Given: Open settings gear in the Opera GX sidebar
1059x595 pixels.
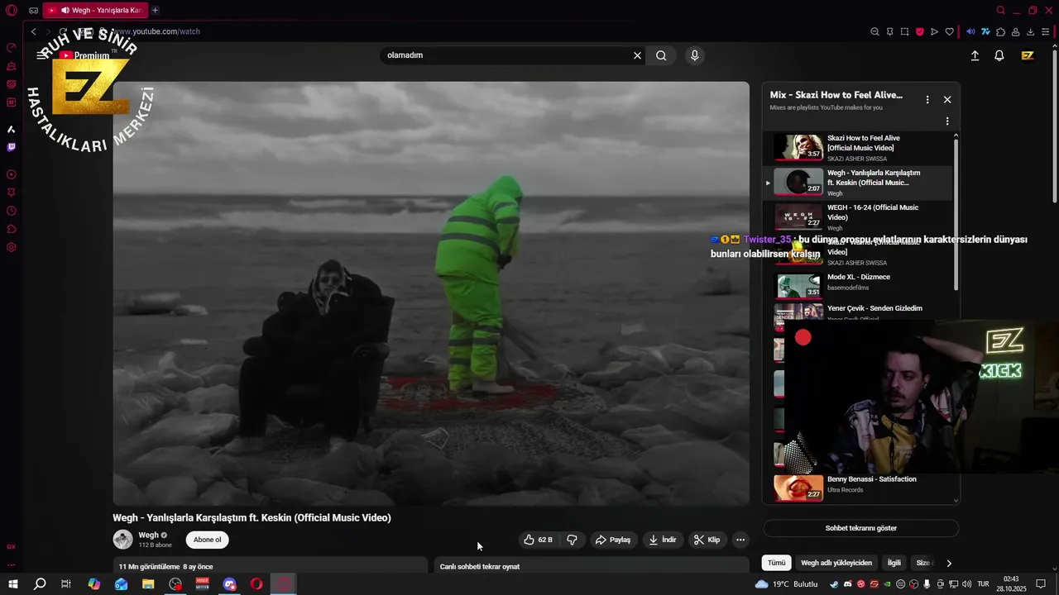Looking at the screenshot, I should coord(11,247).
